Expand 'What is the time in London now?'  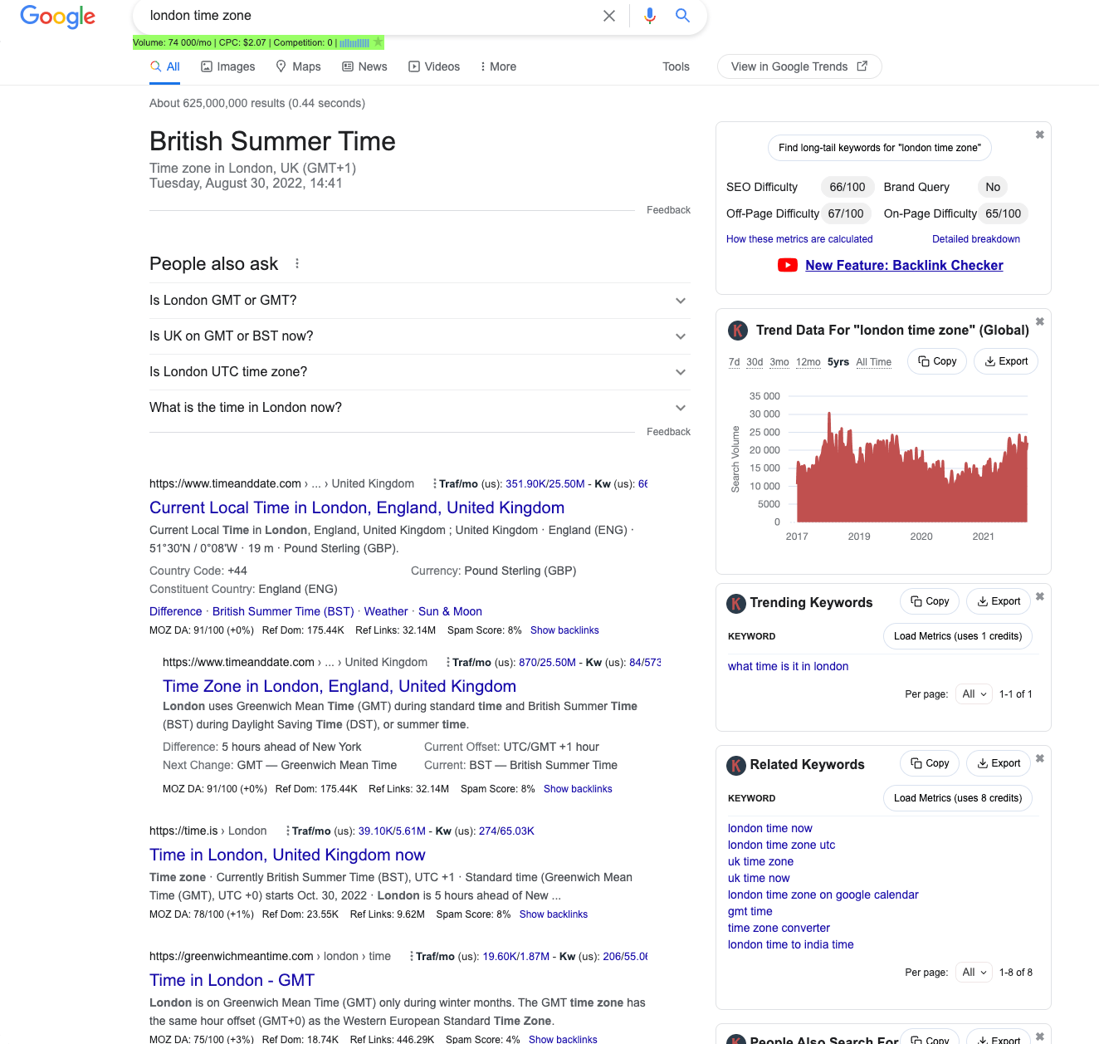point(419,408)
